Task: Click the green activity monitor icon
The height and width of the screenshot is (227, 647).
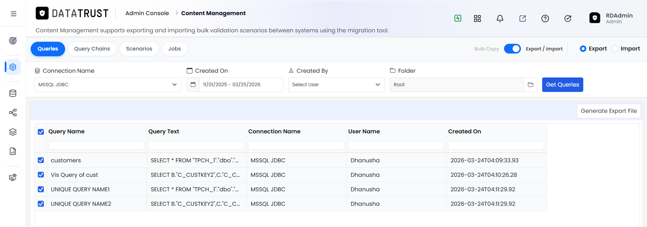Action: point(458,18)
